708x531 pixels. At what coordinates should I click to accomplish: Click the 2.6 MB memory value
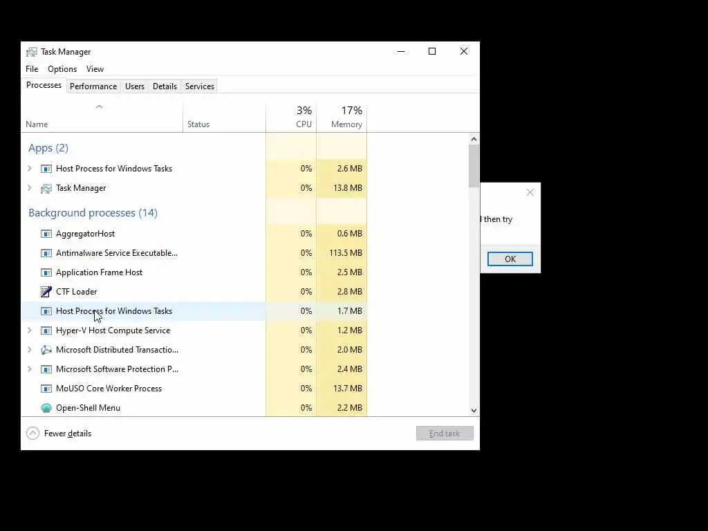pyautogui.click(x=350, y=169)
